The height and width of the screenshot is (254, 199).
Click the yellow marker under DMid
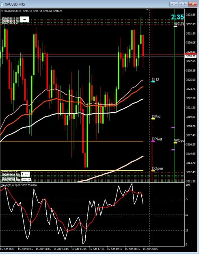tap(153, 119)
